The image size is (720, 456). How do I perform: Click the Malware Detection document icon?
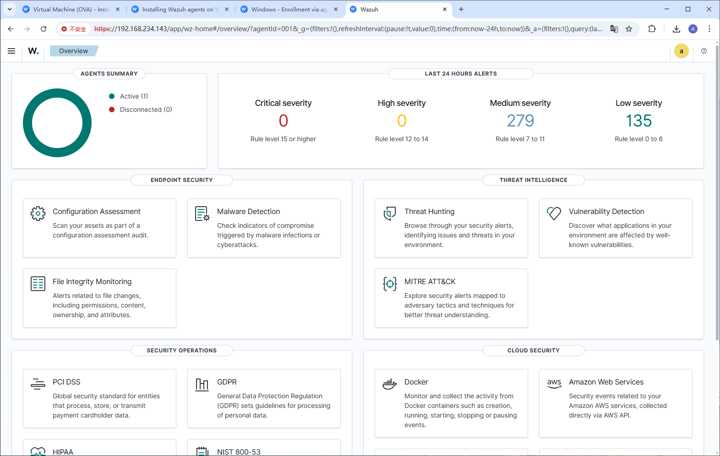[x=202, y=213]
